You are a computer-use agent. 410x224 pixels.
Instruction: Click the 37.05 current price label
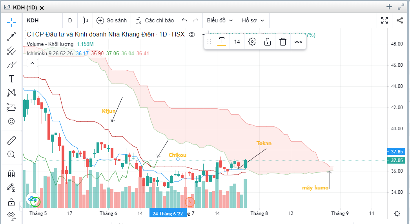tap(396, 160)
